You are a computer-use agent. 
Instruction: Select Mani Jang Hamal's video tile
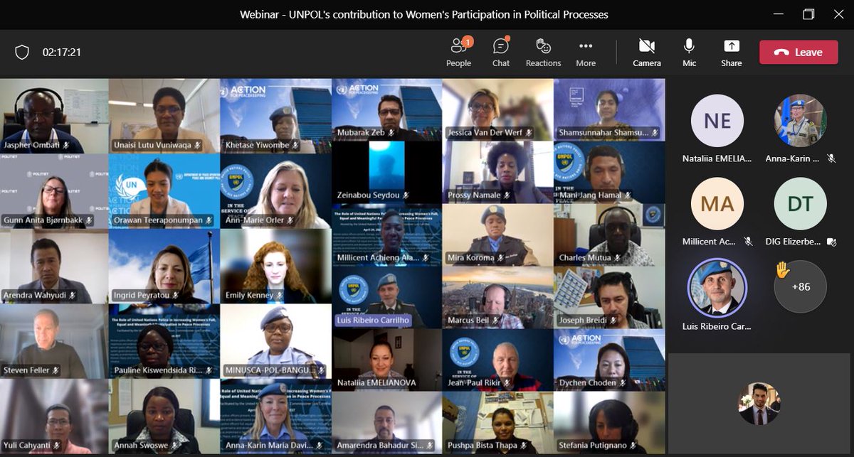coord(610,171)
